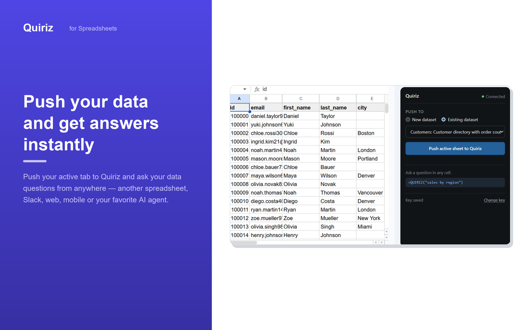The width and height of the screenshot is (529, 330).
Task: Click the daniel.taylor email cell
Action: click(x=266, y=116)
